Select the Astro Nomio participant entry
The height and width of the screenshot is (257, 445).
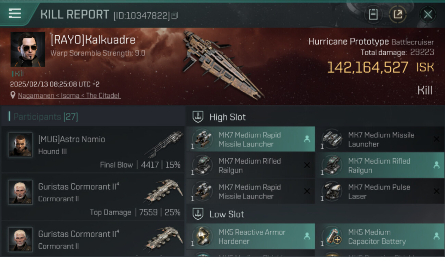point(93,149)
